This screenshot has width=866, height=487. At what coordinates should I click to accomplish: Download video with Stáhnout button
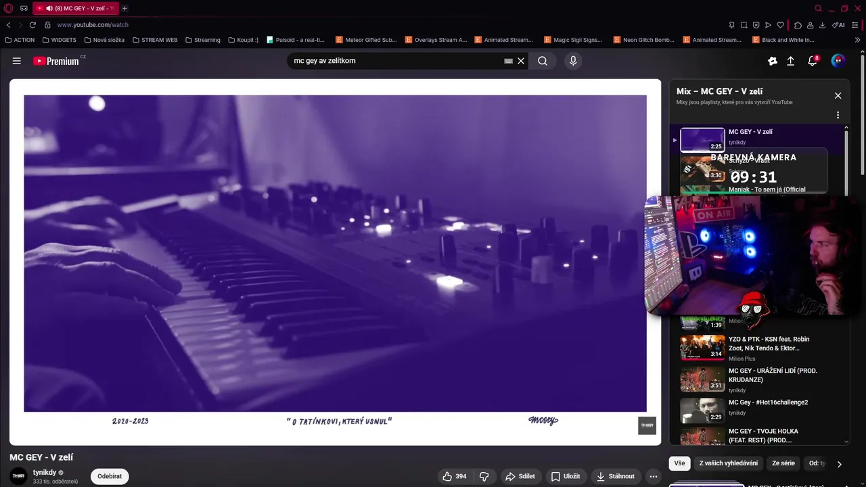point(616,476)
